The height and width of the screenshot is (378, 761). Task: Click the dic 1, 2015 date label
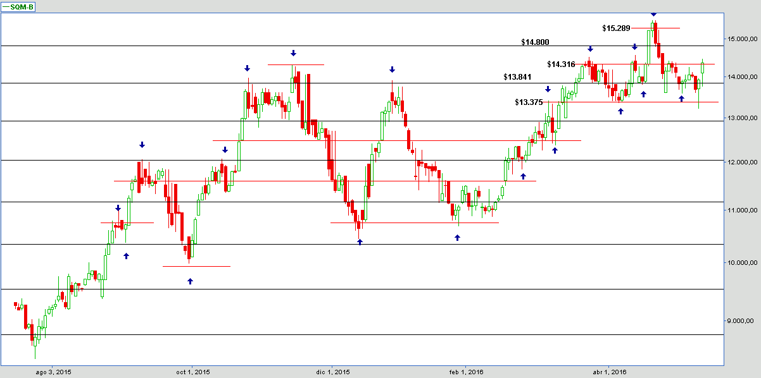[x=333, y=372]
